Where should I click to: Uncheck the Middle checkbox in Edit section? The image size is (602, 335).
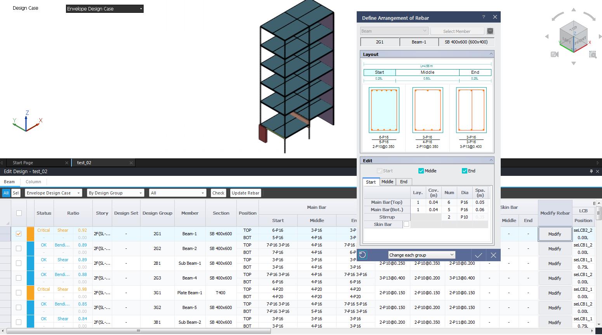pyautogui.click(x=421, y=171)
